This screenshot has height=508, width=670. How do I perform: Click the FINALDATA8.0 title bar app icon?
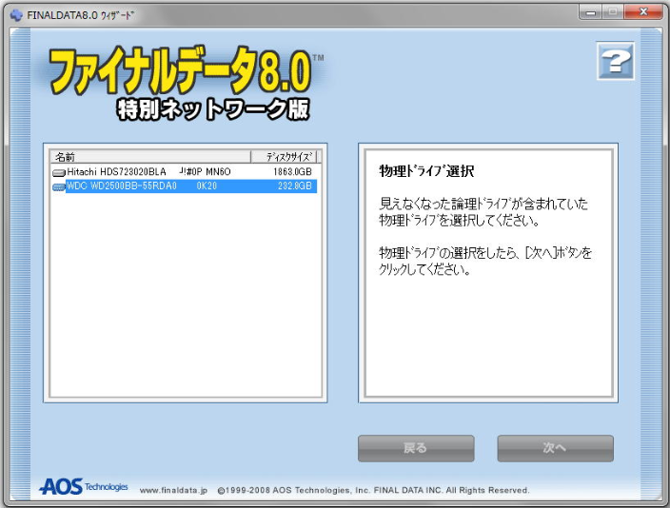tap(15, 14)
